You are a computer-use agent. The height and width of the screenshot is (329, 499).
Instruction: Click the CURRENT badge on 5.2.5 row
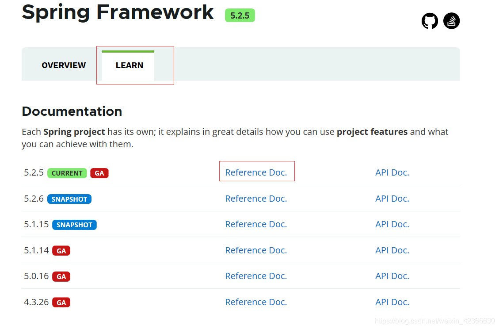point(67,173)
